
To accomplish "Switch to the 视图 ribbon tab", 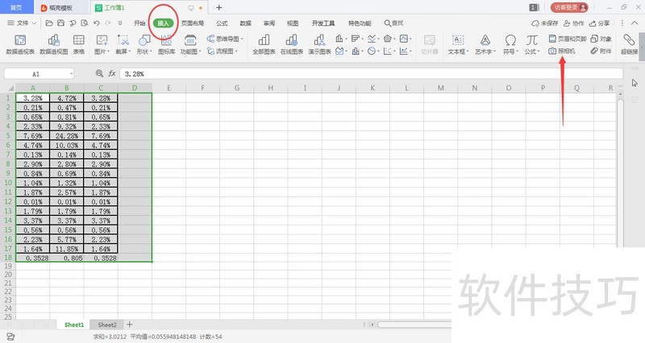I will click(293, 23).
